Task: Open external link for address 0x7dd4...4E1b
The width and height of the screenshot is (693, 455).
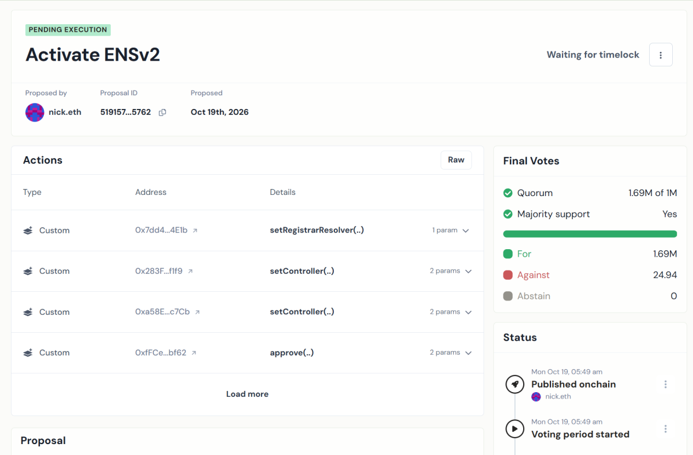Action: 195,231
